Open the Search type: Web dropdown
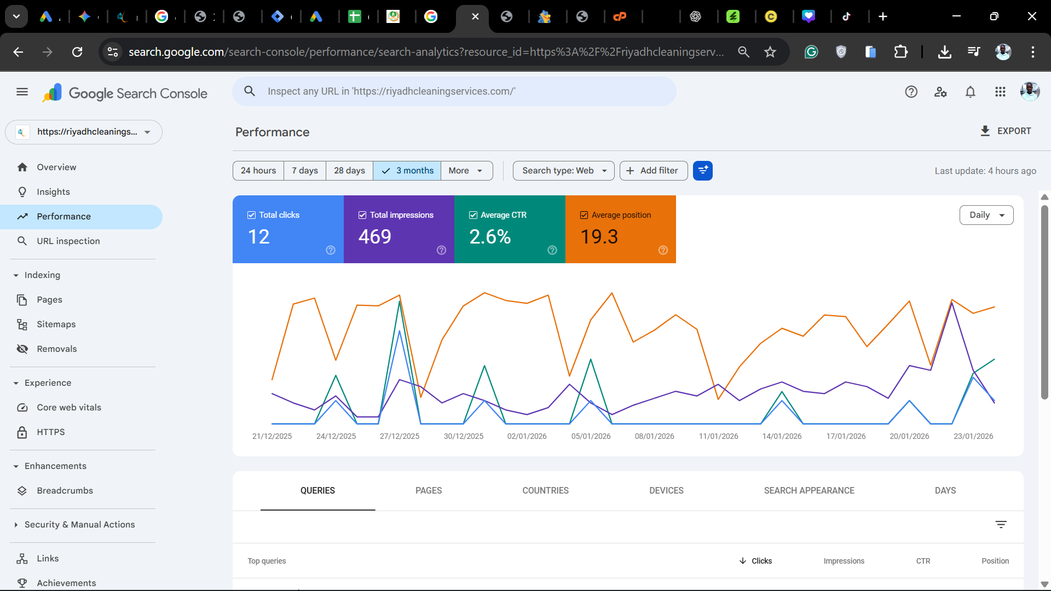Image resolution: width=1051 pixels, height=591 pixels. 563,170
